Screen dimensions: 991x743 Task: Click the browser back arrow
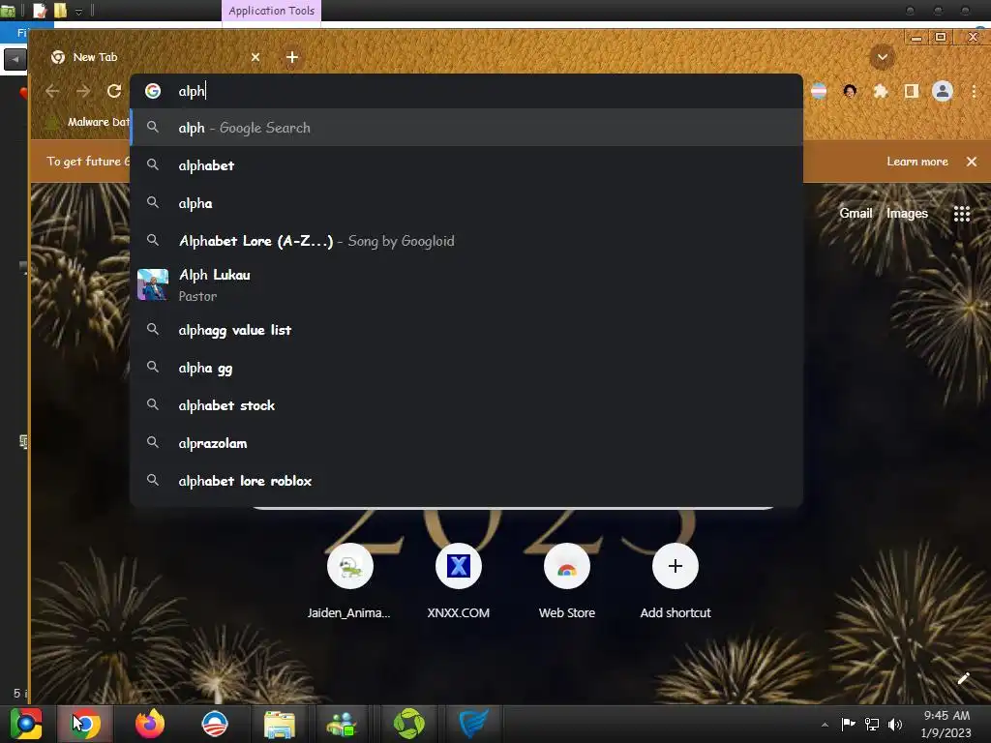tap(52, 91)
